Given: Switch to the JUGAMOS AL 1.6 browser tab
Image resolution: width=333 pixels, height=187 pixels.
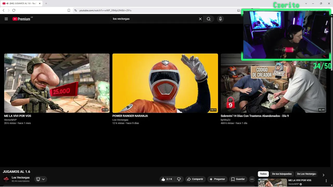Looking at the screenshot, I should tap(21, 3).
